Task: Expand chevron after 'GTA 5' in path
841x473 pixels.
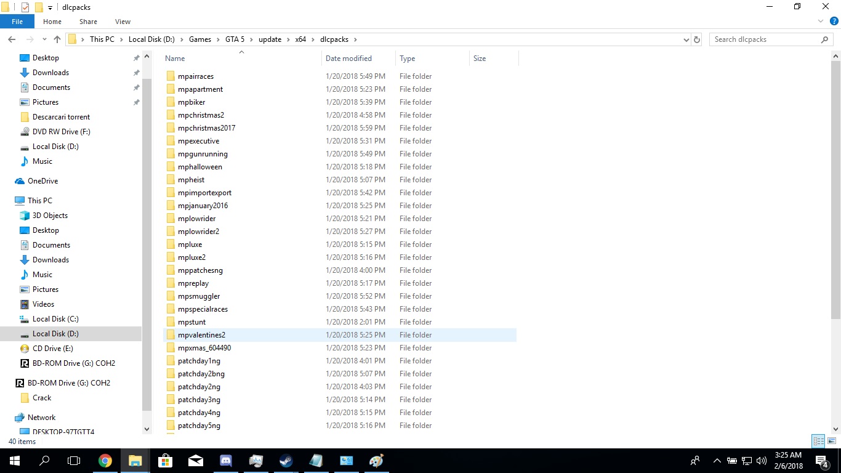Action: (x=251, y=39)
